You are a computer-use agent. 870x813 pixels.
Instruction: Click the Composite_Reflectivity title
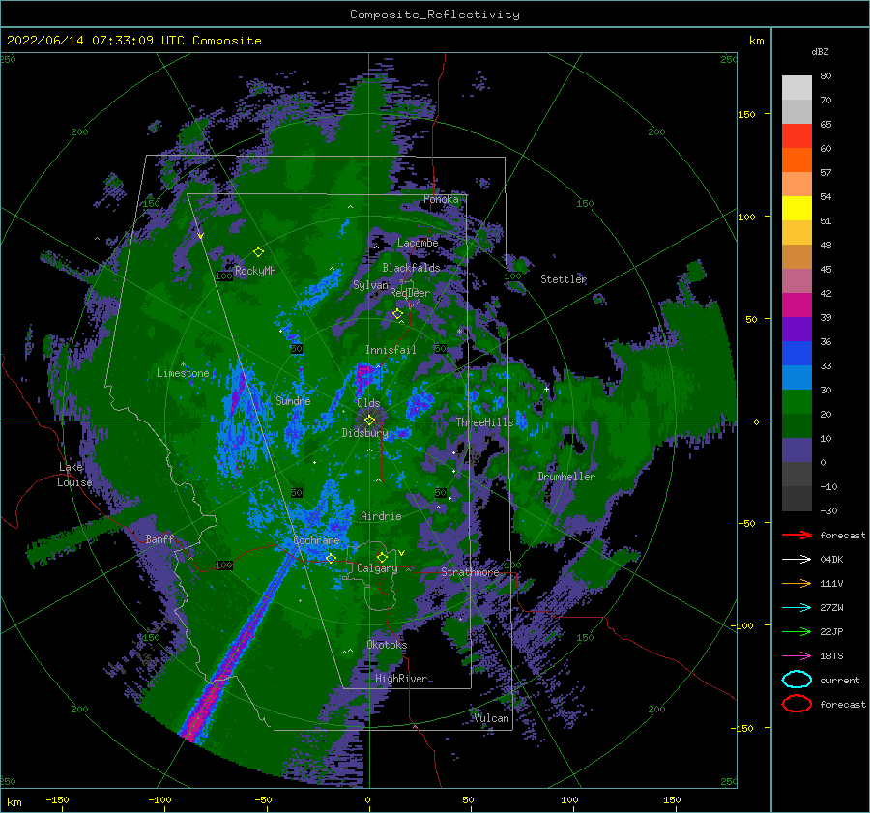[x=435, y=15]
